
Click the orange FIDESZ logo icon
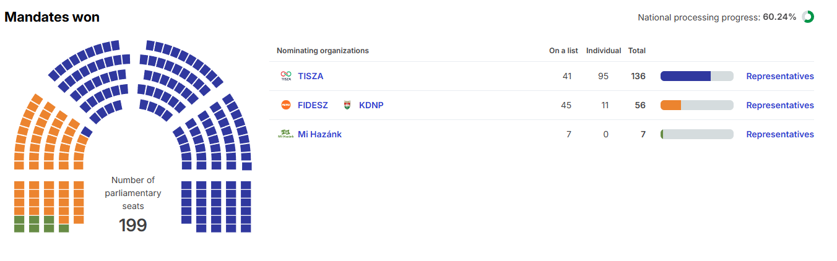[x=285, y=105]
